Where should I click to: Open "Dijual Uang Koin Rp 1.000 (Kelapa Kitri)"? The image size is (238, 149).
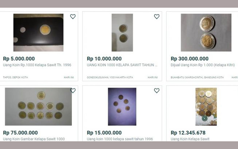point(203,65)
